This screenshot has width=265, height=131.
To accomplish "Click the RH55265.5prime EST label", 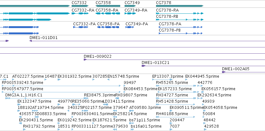I will tap(172, 83).
